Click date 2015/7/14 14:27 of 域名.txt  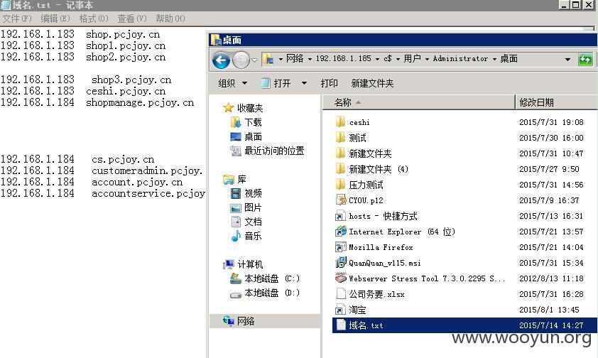point(551,325)
